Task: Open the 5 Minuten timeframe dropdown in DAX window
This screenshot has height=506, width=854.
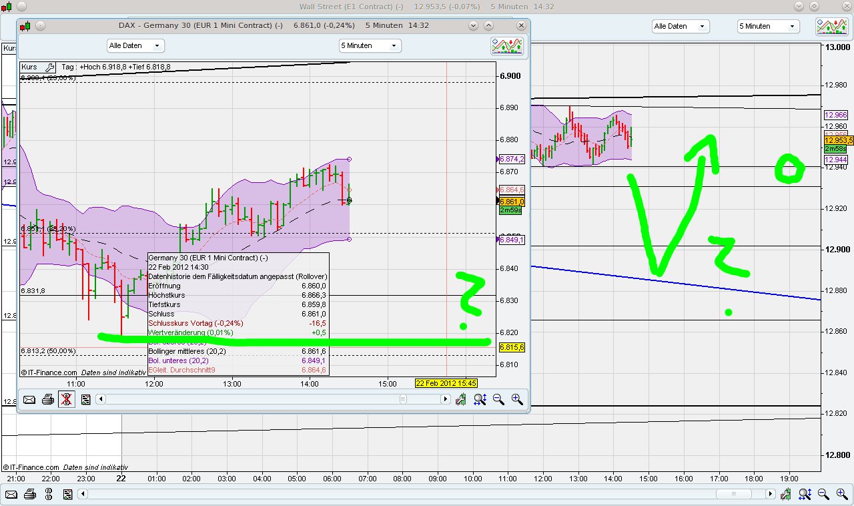Action: coord(368,45)
